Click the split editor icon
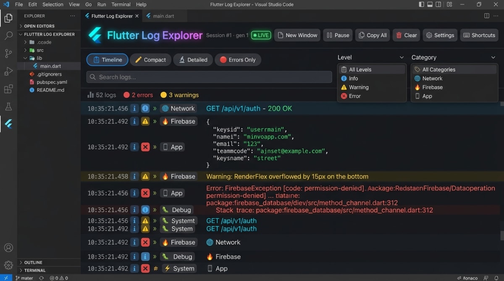Screen dimensions: 504x281 point(487,16)
